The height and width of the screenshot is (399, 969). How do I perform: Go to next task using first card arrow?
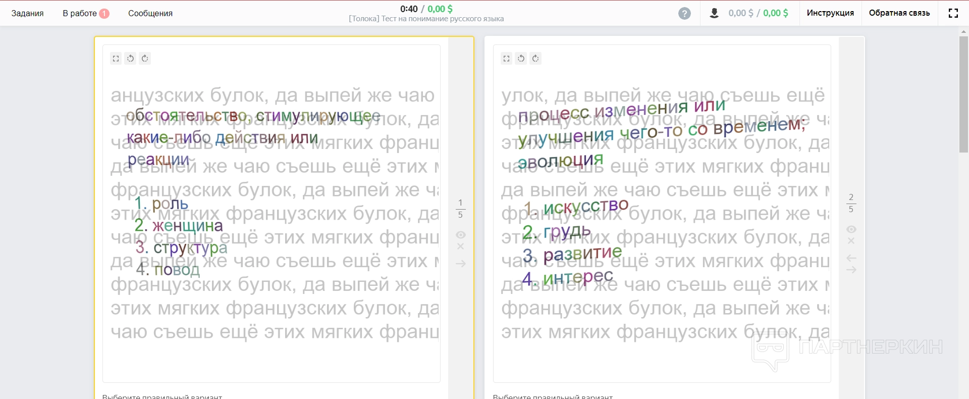pos(460,264)
